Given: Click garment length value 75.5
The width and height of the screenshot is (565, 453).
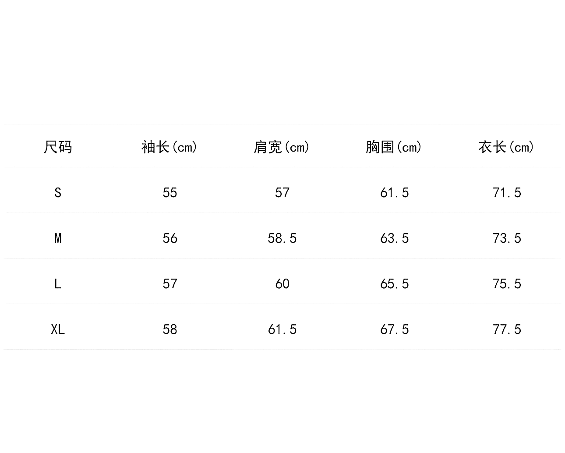Looking at the screenshot, I should [x=507, y=284].
